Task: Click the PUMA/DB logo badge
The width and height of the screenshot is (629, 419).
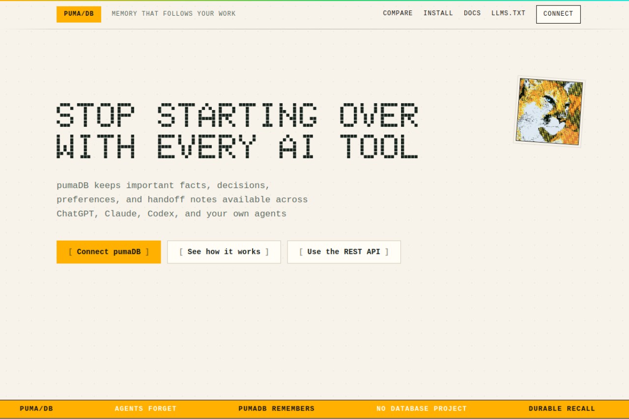Action: 79,14
